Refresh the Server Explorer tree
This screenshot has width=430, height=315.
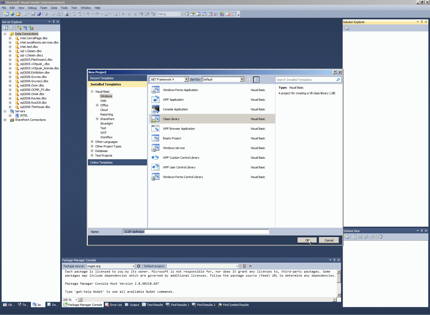pyautogui.click(x=6, y=28)
